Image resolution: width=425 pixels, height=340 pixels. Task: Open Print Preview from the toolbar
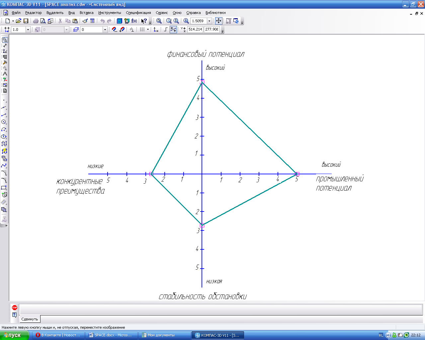click(43, 21)
